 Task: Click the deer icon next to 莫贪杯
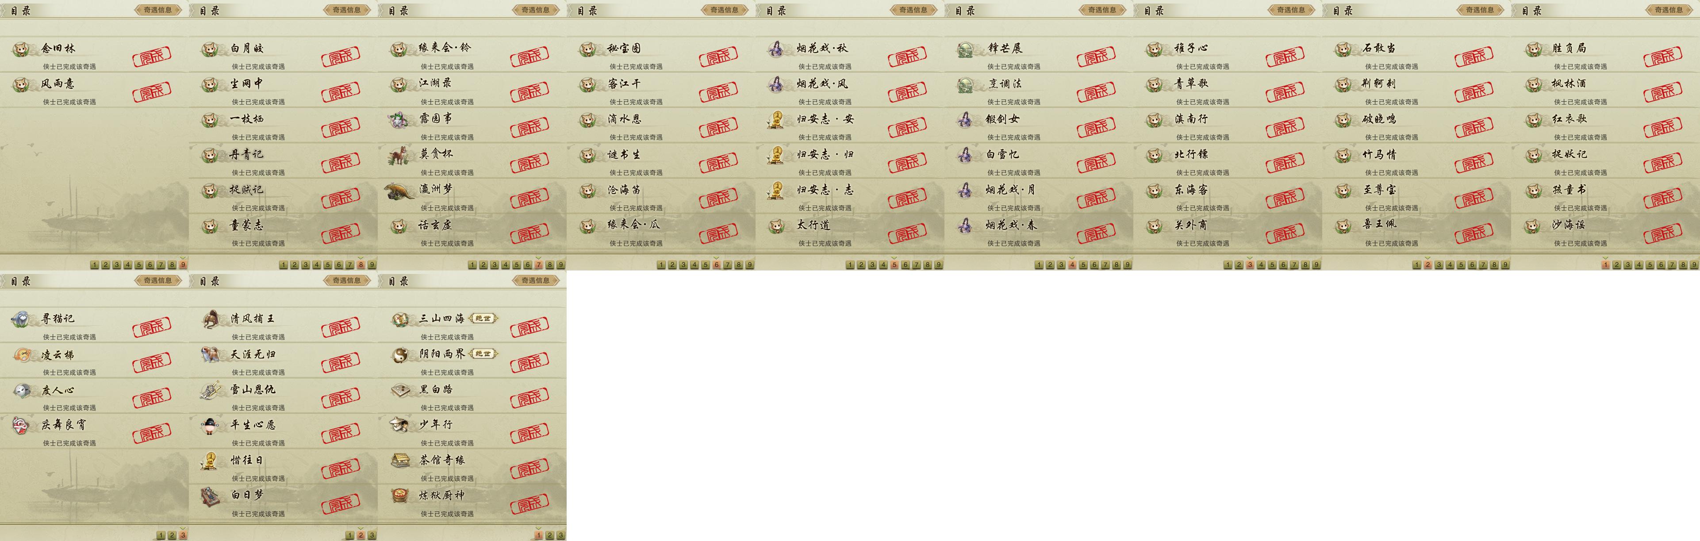(400, 155)
